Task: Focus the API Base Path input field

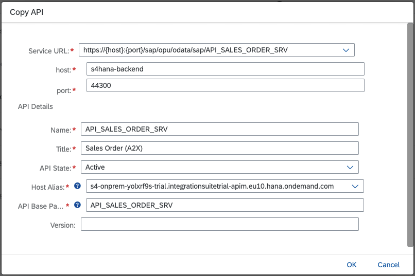Action: coord(224,205)
